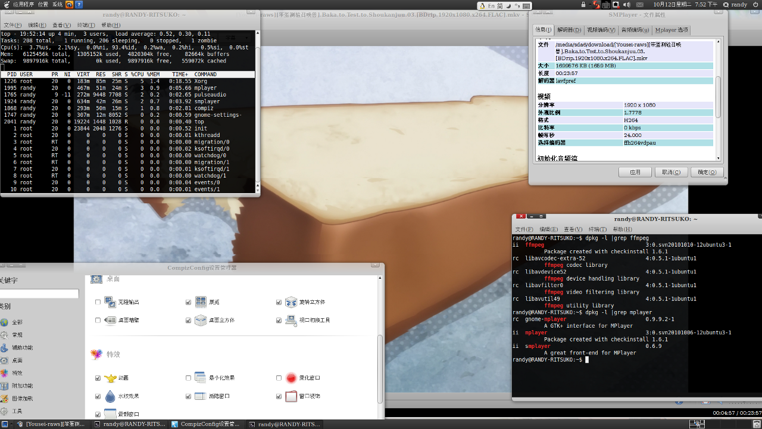Viewport: 762px width, 429px height.
Task: Click the Minimize Effect icon in CompizConfig
Action: [x=201, y=378]
